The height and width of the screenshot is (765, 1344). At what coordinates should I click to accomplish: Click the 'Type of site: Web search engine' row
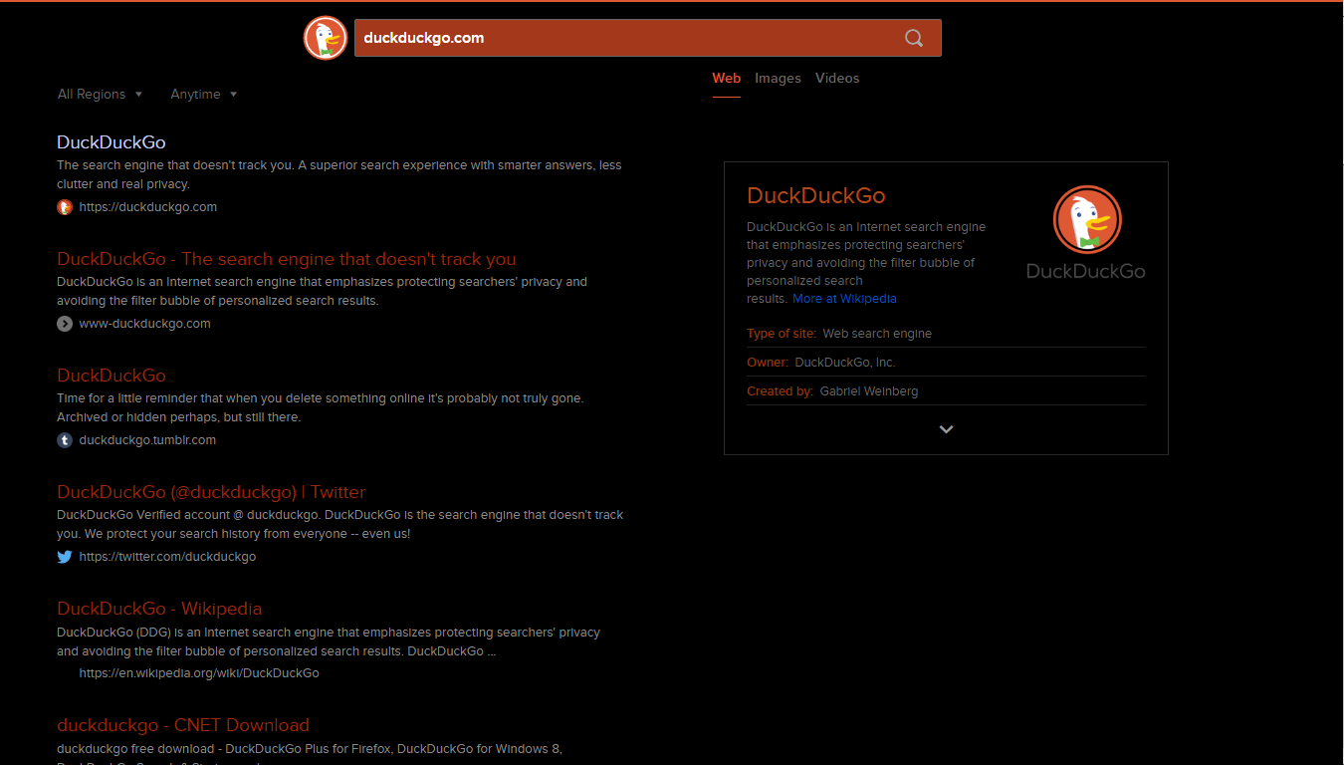tap(946, 334)
